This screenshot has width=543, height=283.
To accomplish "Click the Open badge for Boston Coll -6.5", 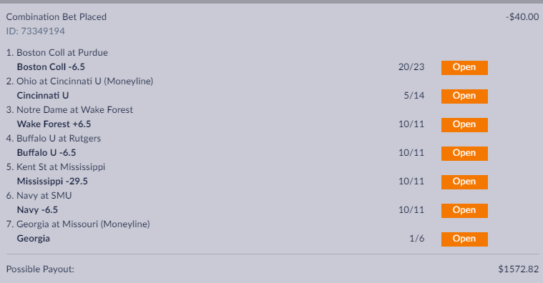I will tap(464, 67).
